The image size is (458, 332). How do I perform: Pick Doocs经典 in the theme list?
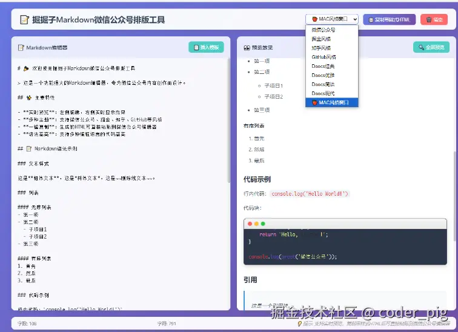332,66
